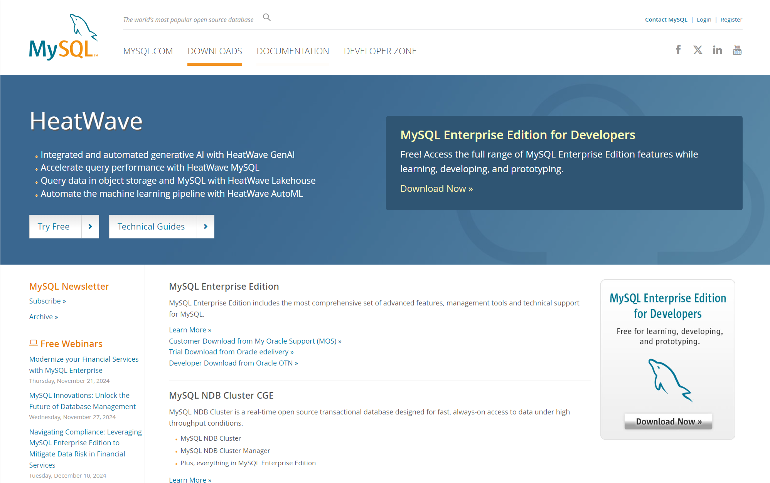Click the arrow next to Try Free
This screenshot has height=483, width=770.
[90, 226]
